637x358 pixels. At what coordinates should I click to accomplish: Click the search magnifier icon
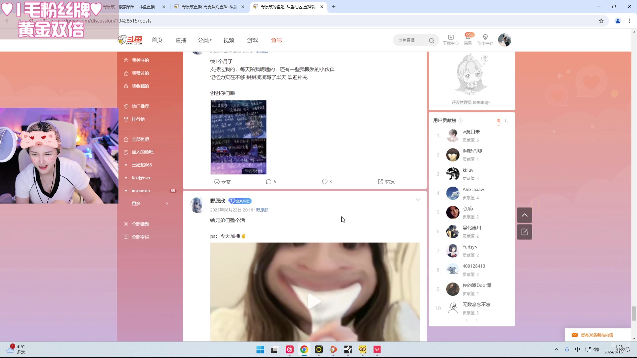click(431, 40)
